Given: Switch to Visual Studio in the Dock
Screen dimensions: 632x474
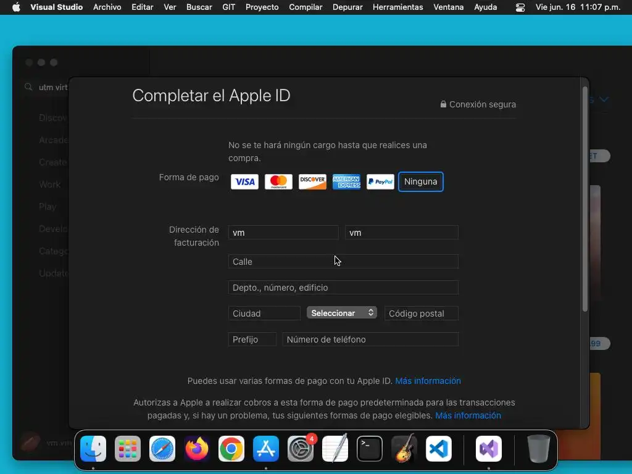Looking at the screenshot, I should tap(489, 449).
